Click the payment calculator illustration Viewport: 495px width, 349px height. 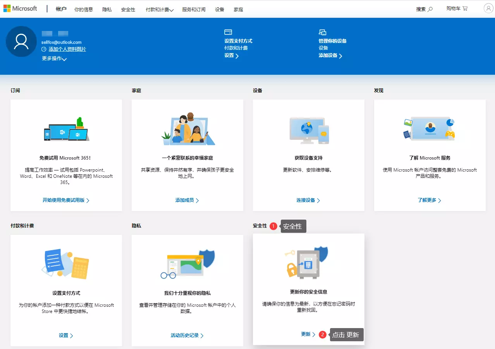(x=66, y=264)
